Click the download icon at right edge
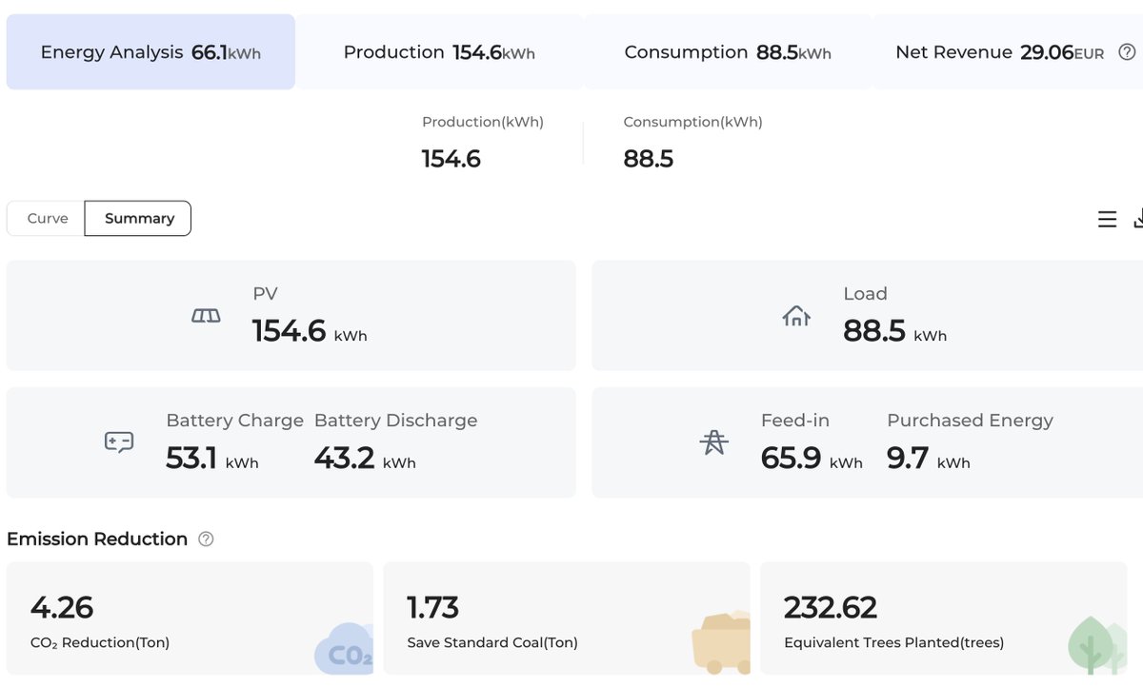1143x687 pixels. [x=1138, y=220]
